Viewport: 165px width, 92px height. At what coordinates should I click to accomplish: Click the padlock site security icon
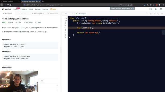[27, 5]
